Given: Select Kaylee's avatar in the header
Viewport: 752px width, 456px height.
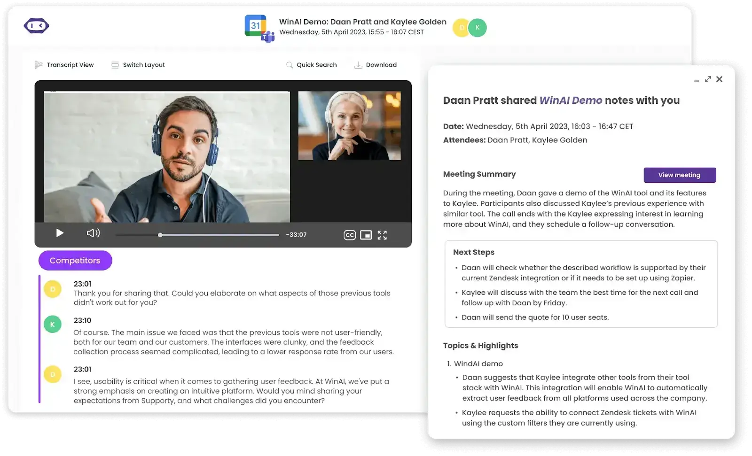Looking at the screenshot, I should pos(478,28).
